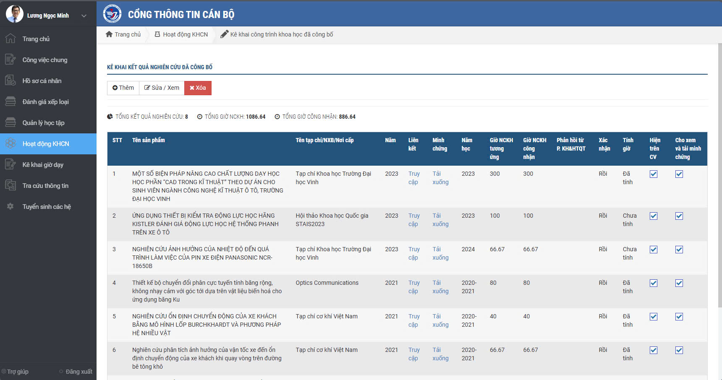
Task: Click the Trang chủ sidebar home icon
Action: (10, 39)
